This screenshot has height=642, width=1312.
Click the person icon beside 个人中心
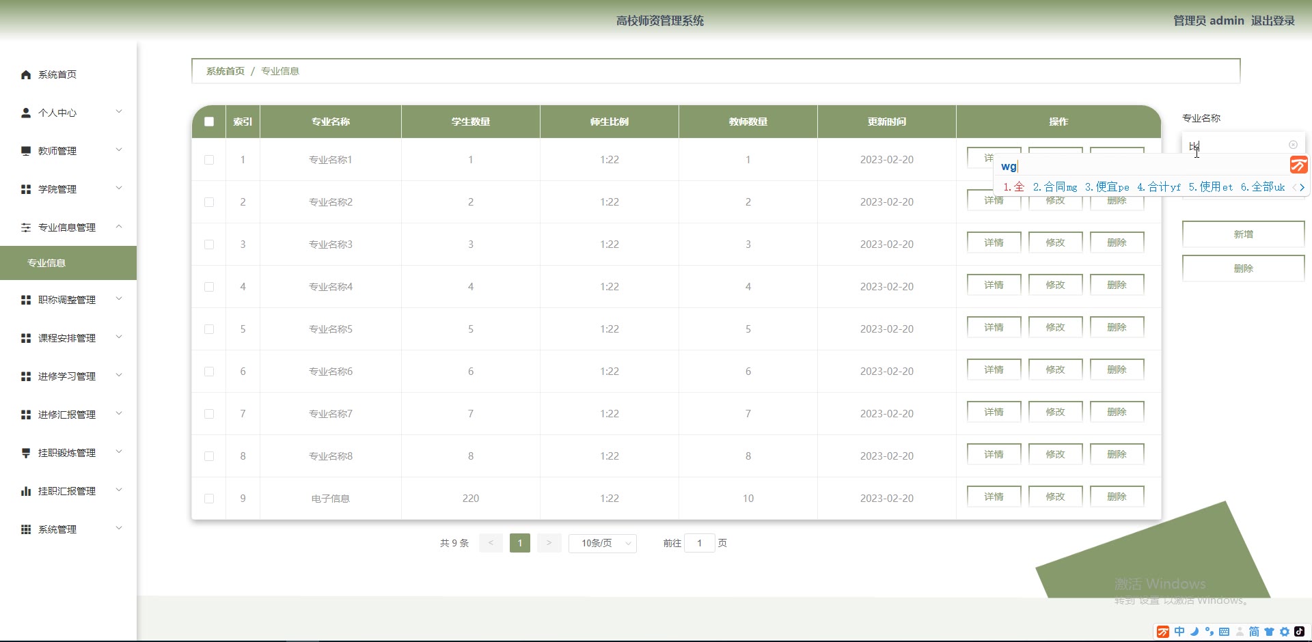click(26, 113)
